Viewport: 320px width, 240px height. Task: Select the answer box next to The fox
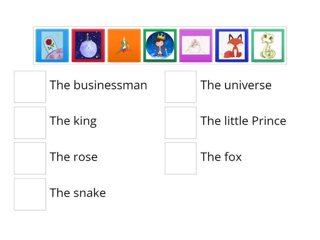click(180, 158)
